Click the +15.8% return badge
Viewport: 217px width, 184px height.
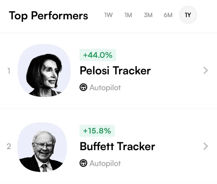97,131
